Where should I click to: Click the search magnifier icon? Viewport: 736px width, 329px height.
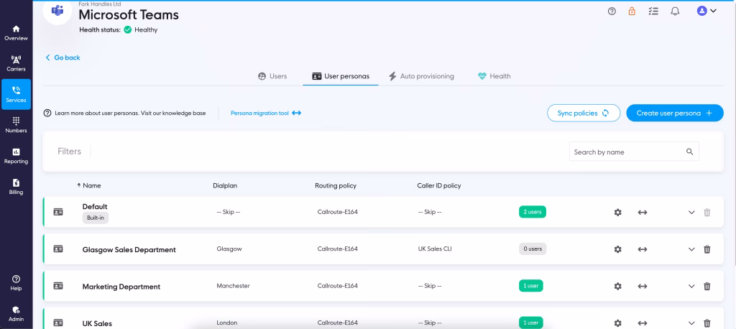pyautogui.click(x=689, y=152)
